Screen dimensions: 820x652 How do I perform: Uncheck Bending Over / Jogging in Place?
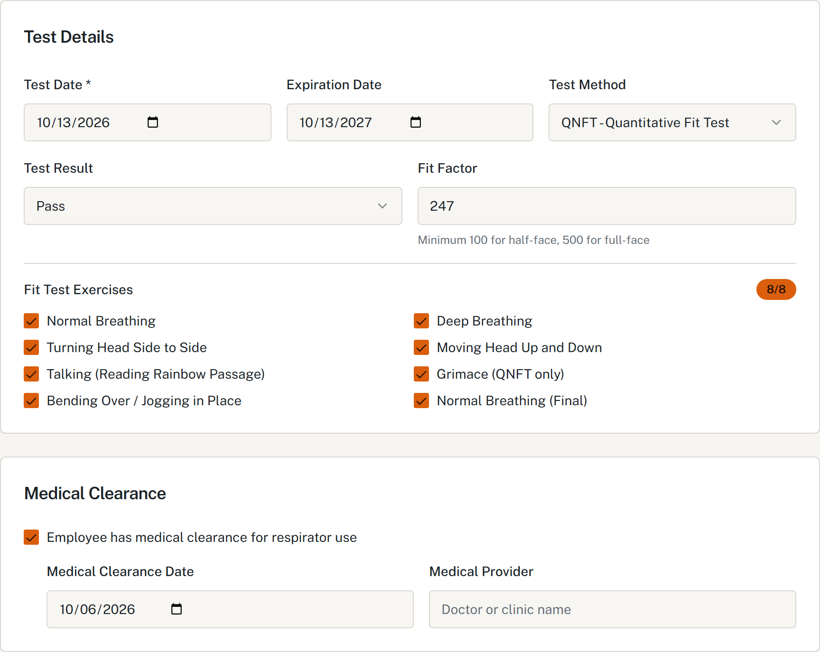coord(31,401)
